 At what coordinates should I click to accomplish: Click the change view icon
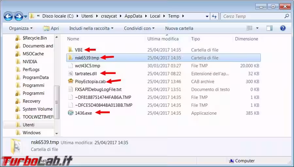[x=250, y=28]
